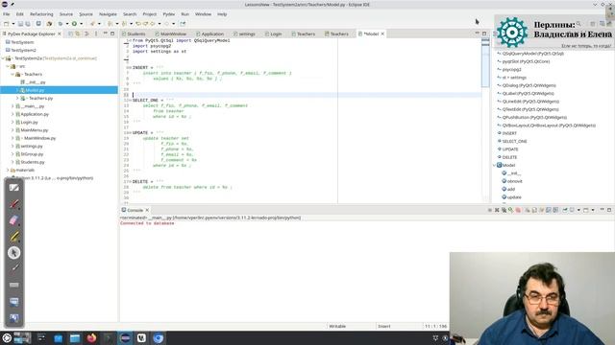
Task: Collapse the TestSystem2a project node
Action: 4,58
